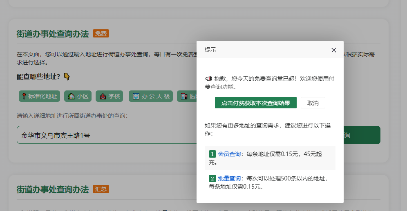Viewport: 407px width, 211px height.
Task: Select the 办公大楼 tag with building icon
Action: (x=151, y=96)
